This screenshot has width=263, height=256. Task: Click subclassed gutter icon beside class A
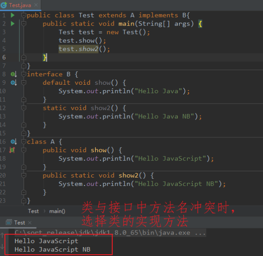coord(13,142)
